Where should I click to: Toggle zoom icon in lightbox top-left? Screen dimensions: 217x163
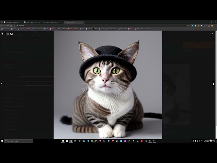(2, 34)
